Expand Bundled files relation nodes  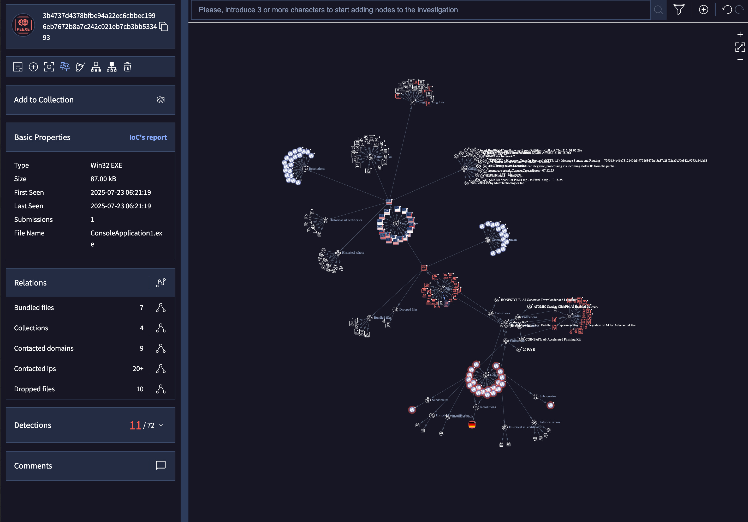click(161, 308)
